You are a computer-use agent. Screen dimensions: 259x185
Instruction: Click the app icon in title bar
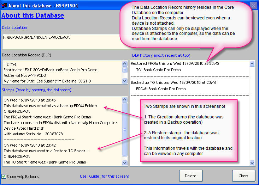[x=4, y=5]
